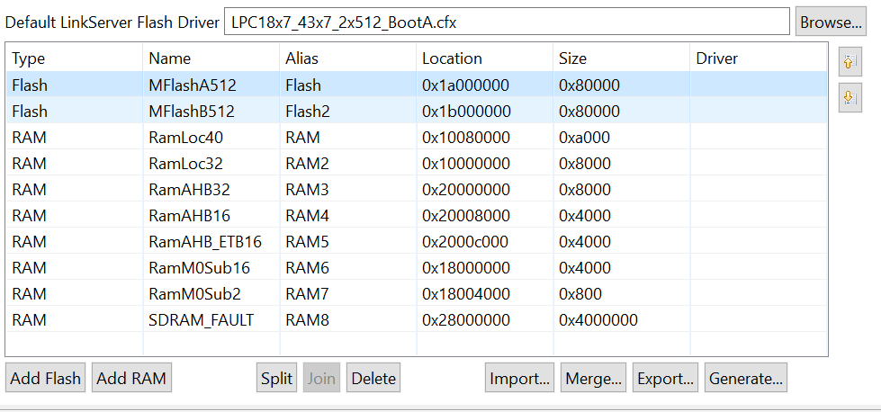
Task: Click the Flash Driver filename field
Action: tap(506, 22)
